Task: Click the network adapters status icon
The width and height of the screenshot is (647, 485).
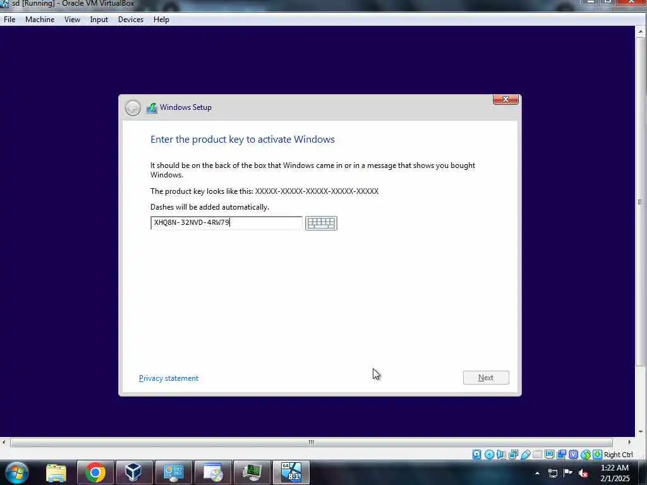Action: tap(513, 455)
